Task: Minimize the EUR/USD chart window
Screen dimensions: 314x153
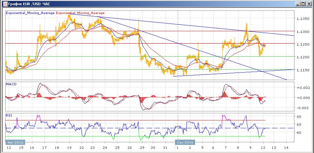Action: (x=298, y=4)
